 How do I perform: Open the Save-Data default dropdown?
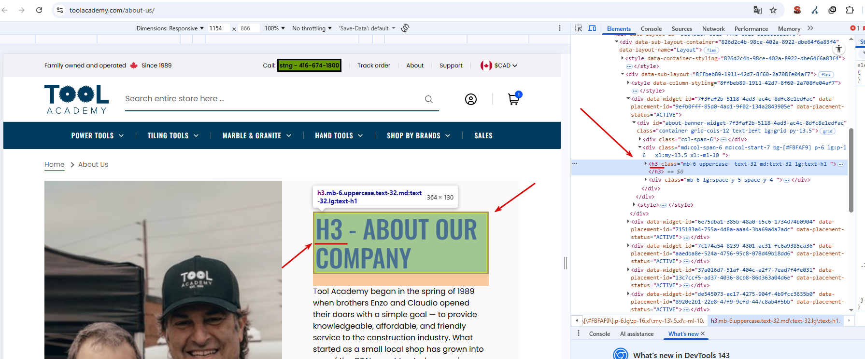pyautogui.click(x=367, y=28)
